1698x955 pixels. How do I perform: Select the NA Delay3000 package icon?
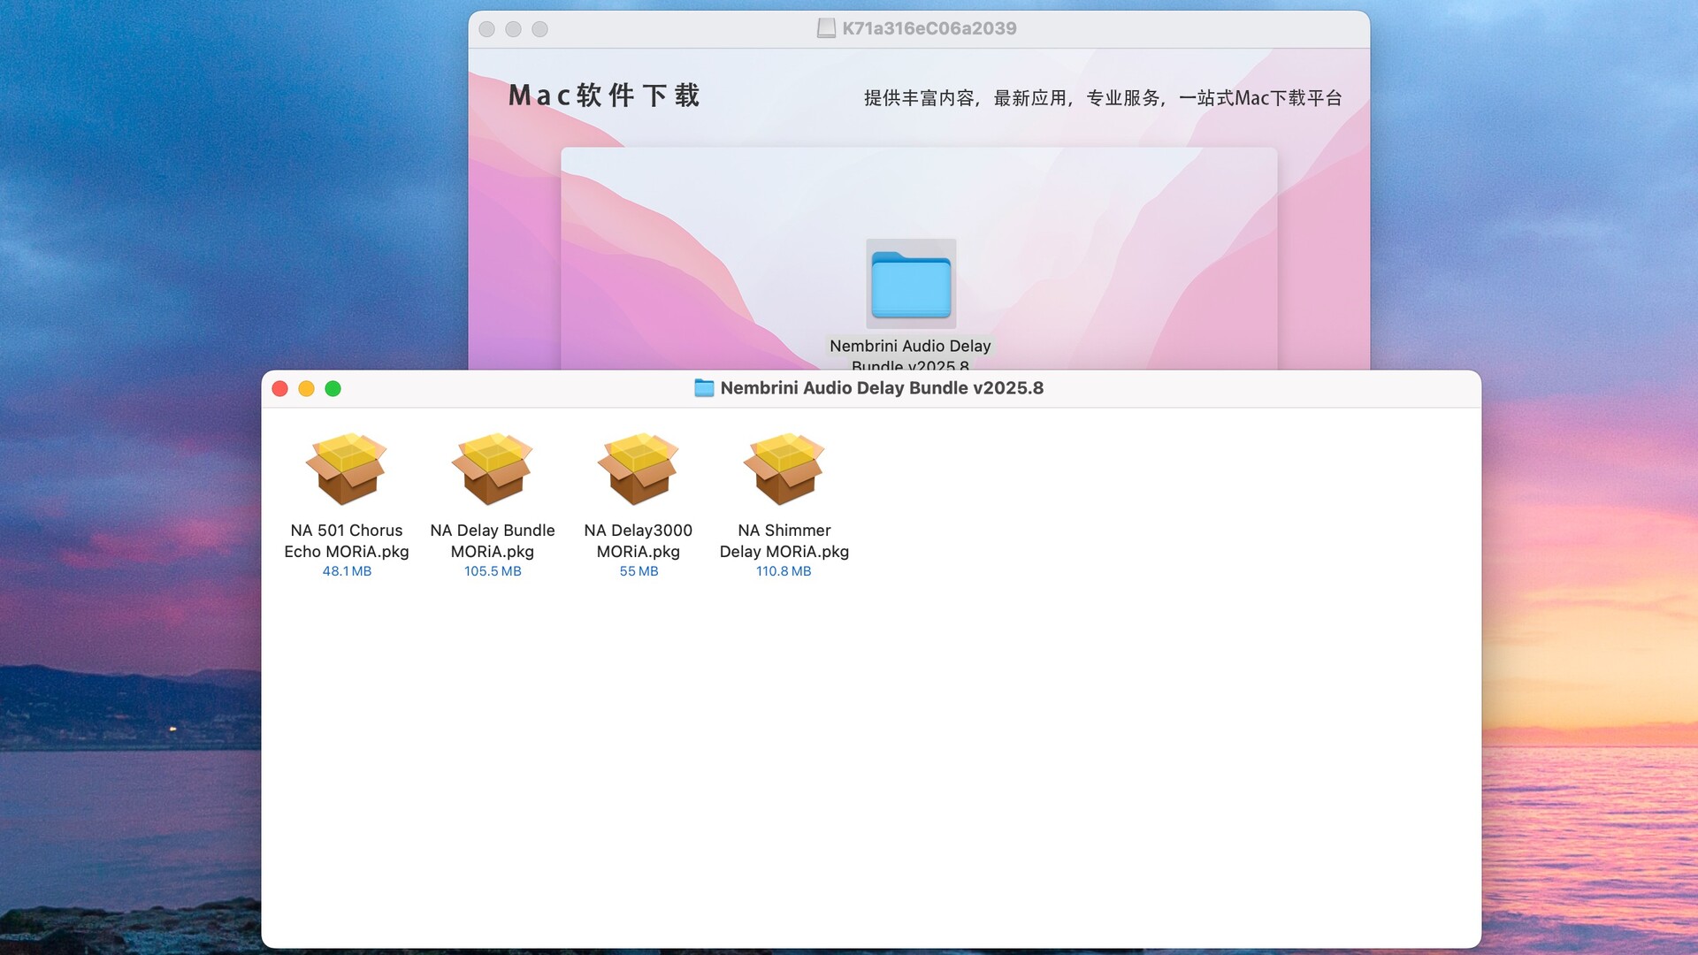point(639,469)
